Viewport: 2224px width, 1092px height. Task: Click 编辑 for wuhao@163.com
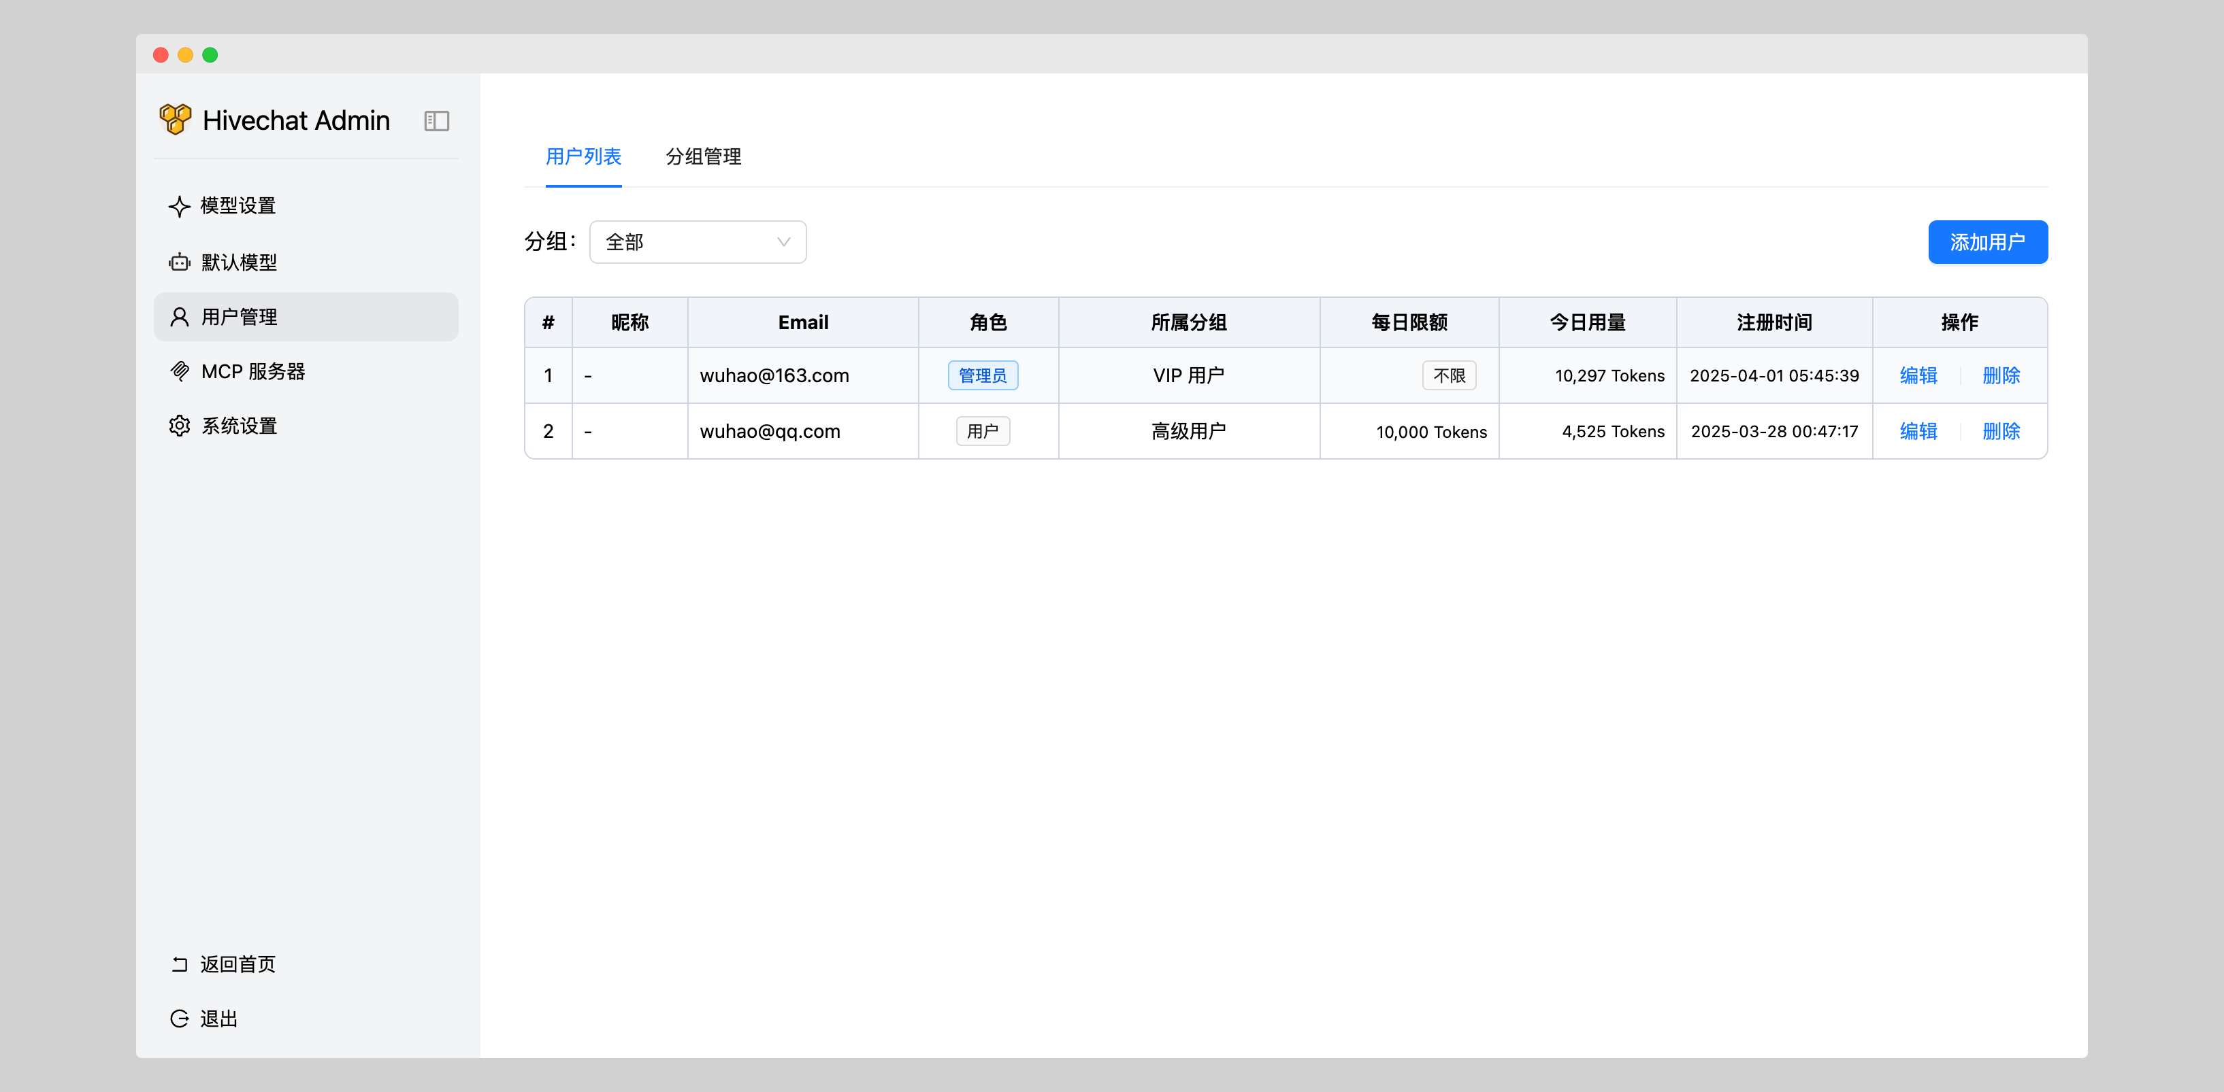click(x=1918, y=375)
